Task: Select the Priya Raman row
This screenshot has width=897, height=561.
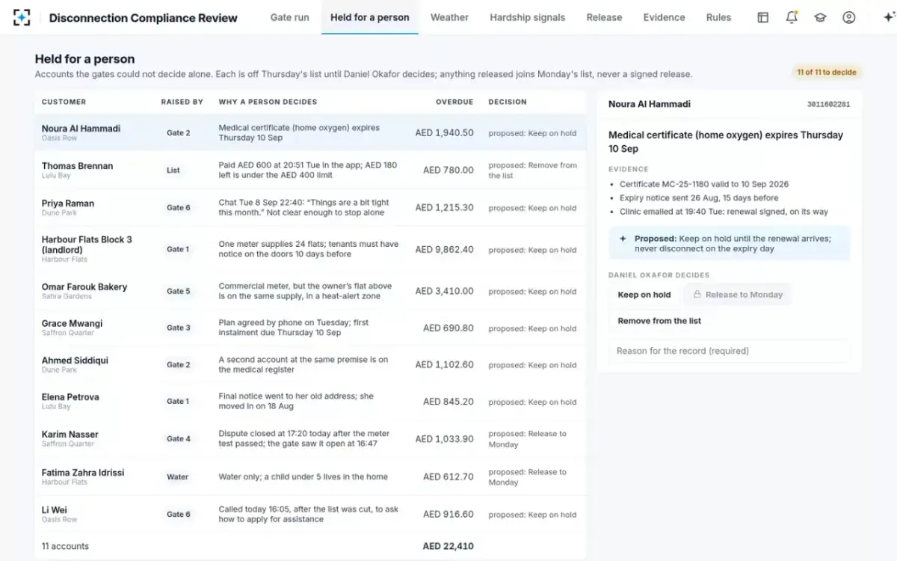Action: (x=310, y=208)
